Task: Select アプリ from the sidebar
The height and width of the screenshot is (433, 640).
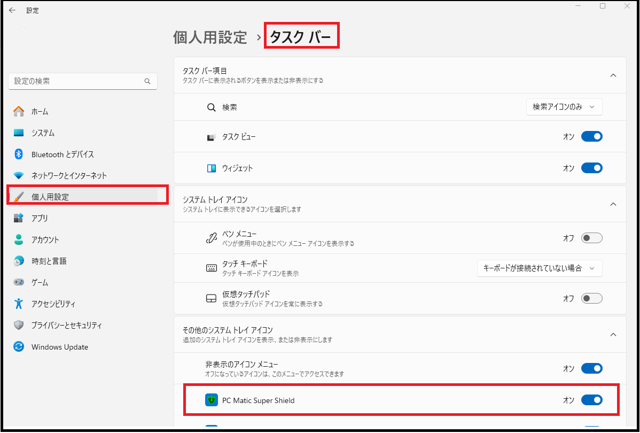Action: [x=40, y=218]
